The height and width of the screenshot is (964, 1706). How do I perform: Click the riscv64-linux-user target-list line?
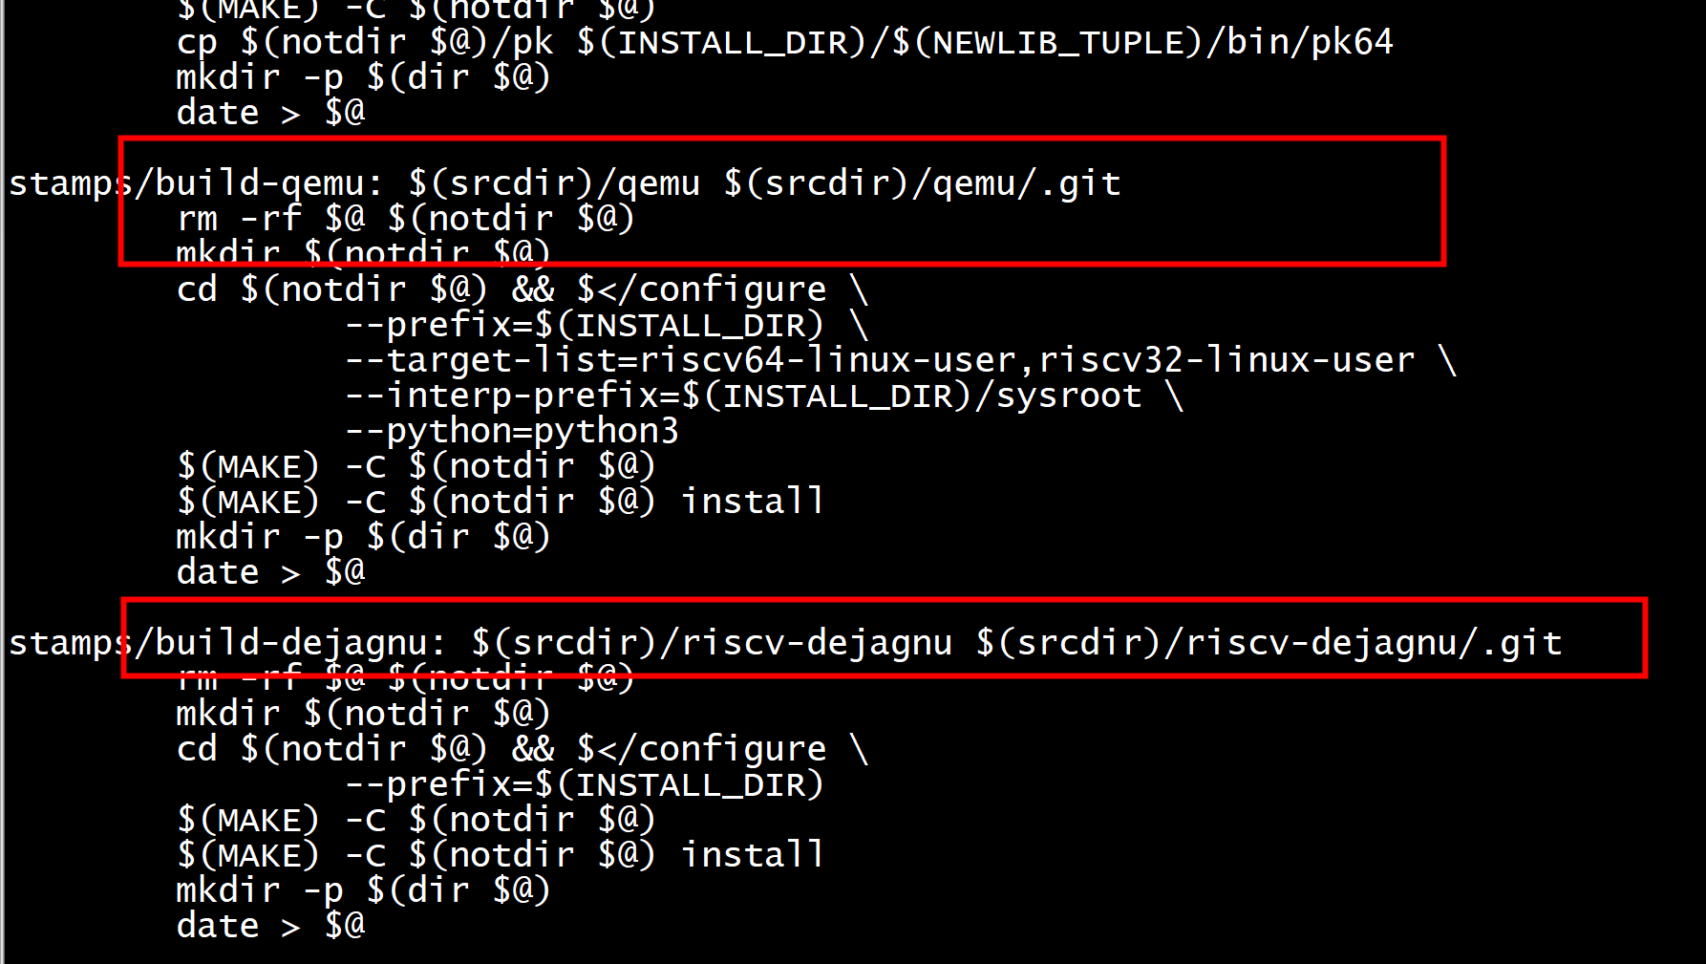[901, 360]
